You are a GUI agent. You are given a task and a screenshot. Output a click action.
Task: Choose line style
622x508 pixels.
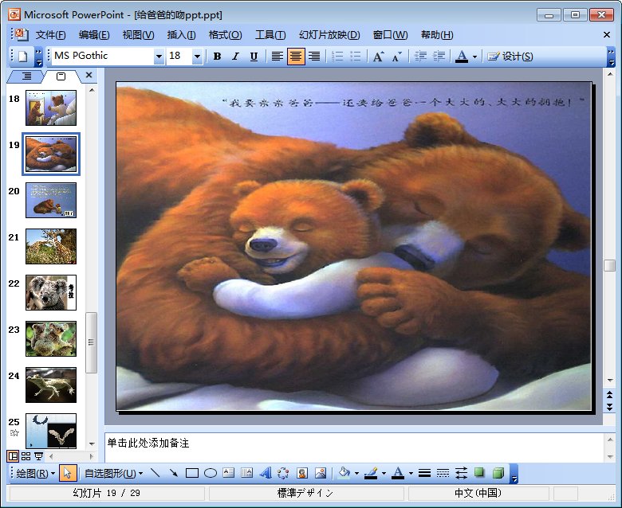pos(424,473)
